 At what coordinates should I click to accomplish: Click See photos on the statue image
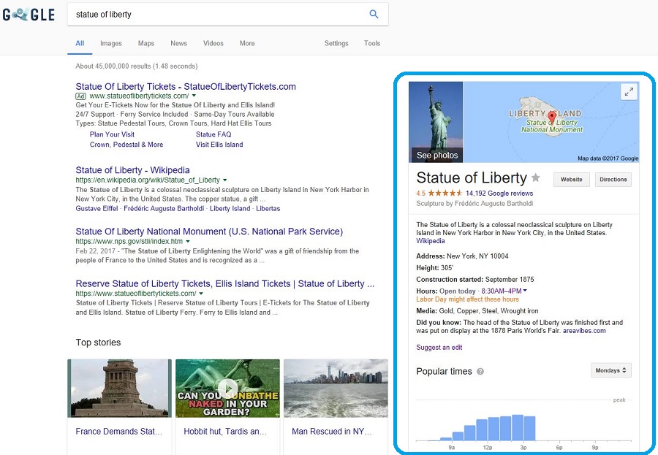pyautogui.click(x=437, y=155)
